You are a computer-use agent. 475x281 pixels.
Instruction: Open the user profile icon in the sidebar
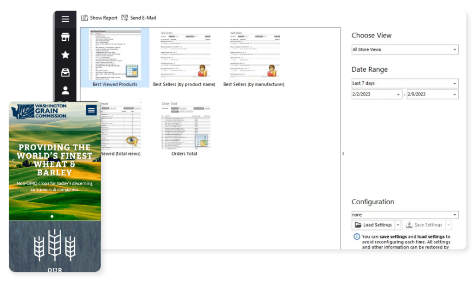[x=65, y=90]
